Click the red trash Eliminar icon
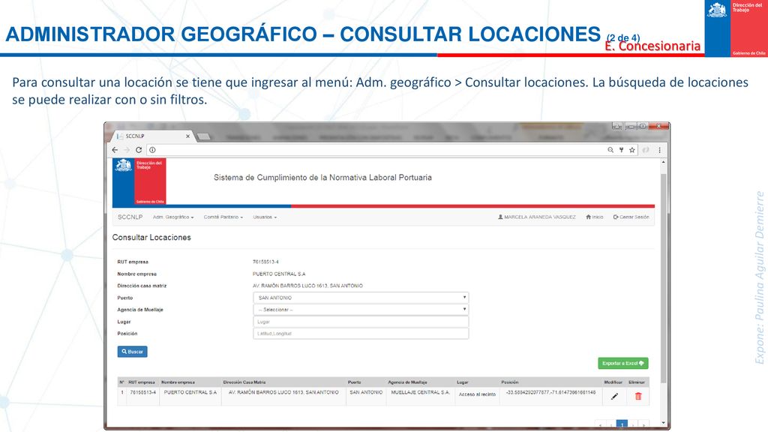The height and width of the screenshot is (432, 768). 638,396
